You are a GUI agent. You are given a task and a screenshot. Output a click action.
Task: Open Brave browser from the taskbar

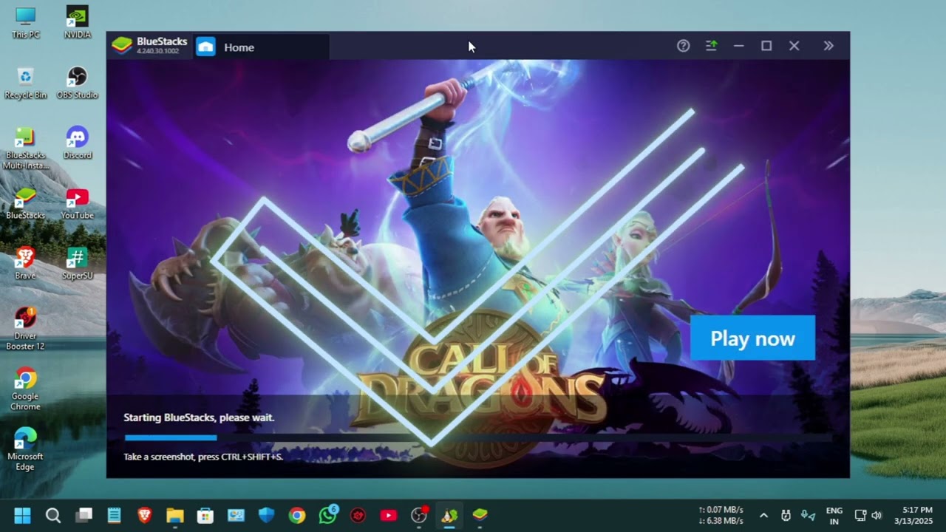145,515
